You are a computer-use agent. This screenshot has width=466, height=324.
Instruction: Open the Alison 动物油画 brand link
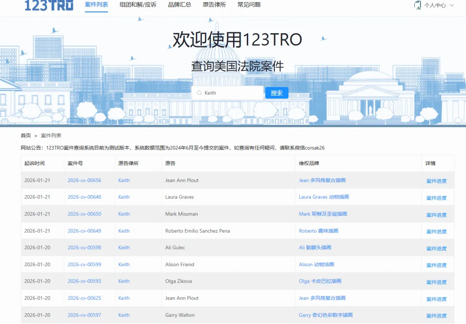pos(316,264)
